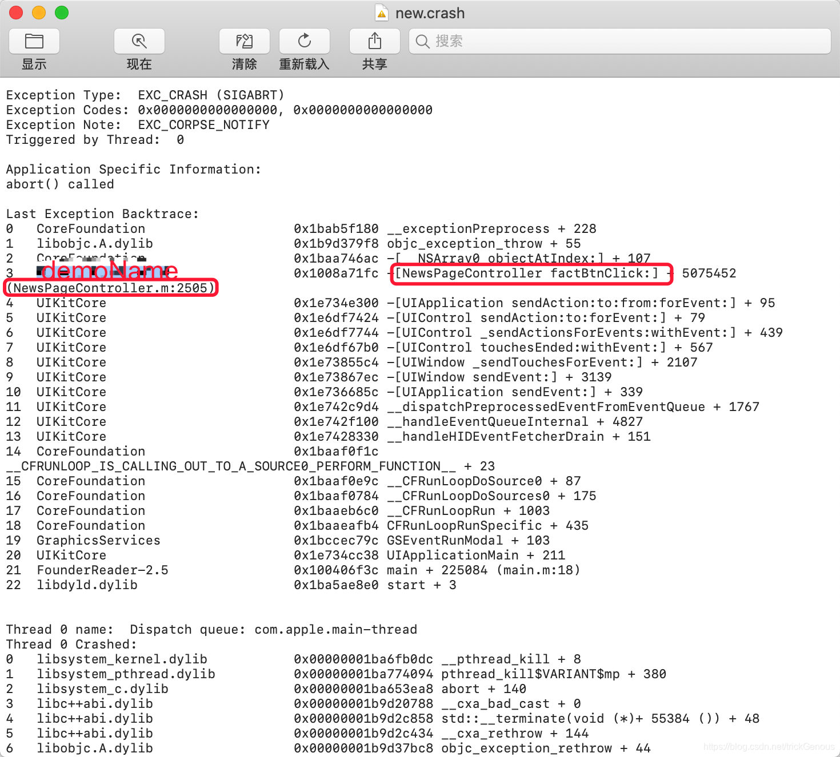Image resolution: width=840 pixels, height=757 pixels.
Task: Click the 现在 (Now) toolbar icon
Action: click(139, 41)
